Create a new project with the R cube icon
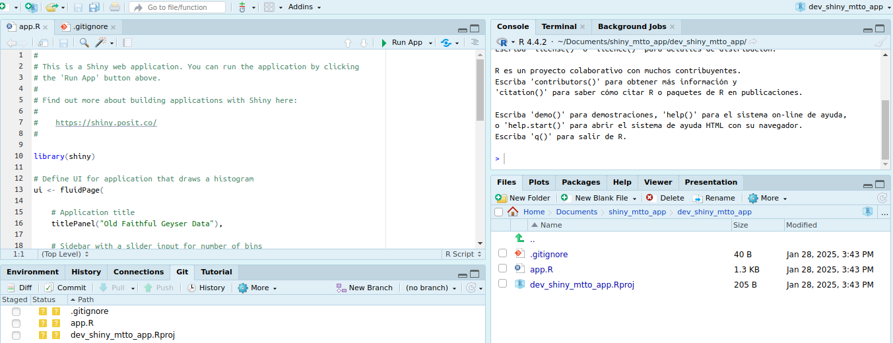The width and height of the screenshot is (893, 343). click(30, 7)
